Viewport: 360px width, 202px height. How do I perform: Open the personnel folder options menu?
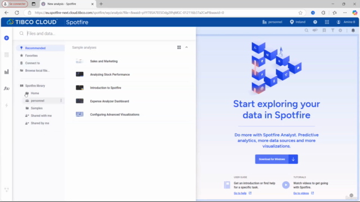(61, 100)
